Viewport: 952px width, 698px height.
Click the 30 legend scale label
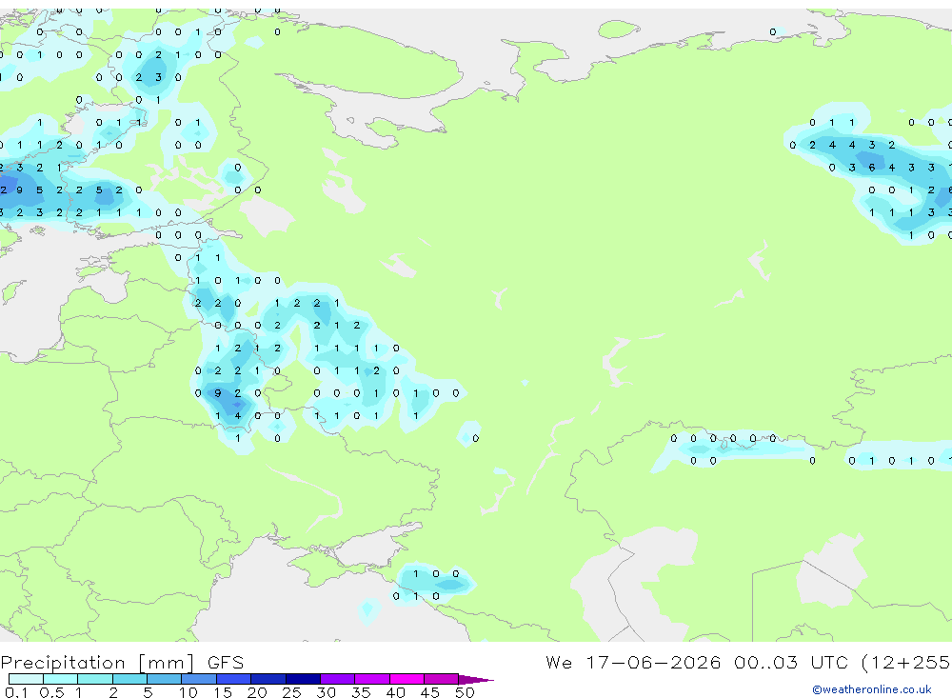tap(326, 692)
